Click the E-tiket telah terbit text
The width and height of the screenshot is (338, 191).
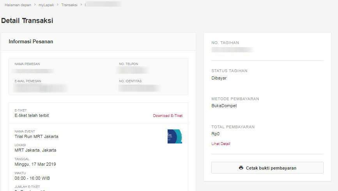32,115
